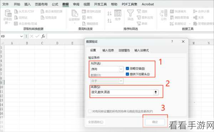Sort descending with the Z-to-A icon
Image resolution: width=214 pixels, height=132 pixels.
[x=109, y=21]
